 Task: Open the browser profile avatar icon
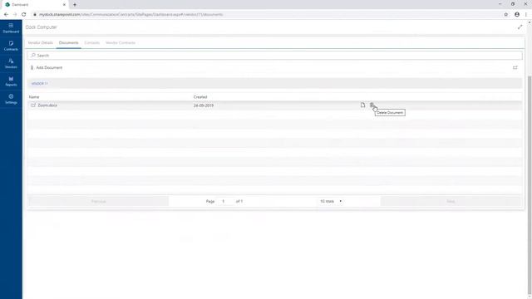pyautogui.click(x=517, y=15)
